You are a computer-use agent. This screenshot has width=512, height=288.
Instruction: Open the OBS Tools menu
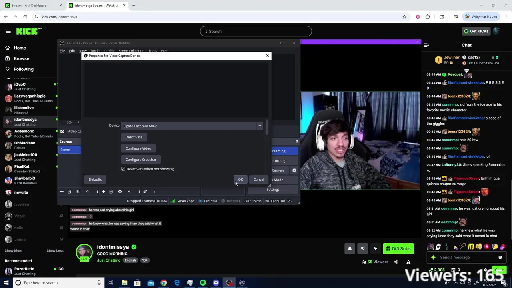coord(152,51)
